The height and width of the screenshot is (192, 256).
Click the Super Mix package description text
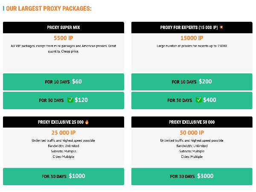(x=63, y=49)
